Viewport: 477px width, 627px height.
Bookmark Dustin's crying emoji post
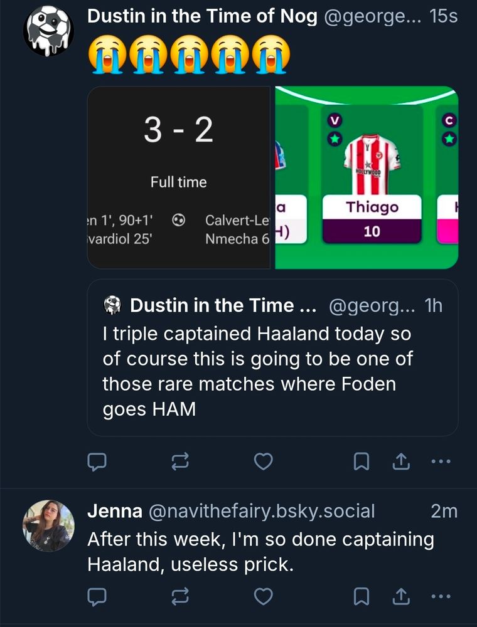click(x=362, y=462)
